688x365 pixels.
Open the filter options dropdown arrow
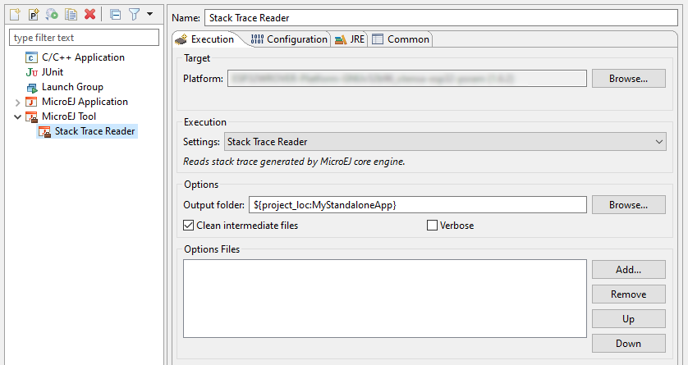click(x=149, y=14)
